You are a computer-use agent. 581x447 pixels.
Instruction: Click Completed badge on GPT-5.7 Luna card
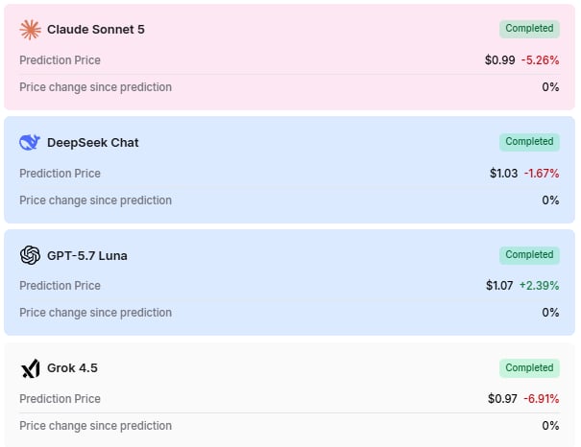[x=529, y=255]
